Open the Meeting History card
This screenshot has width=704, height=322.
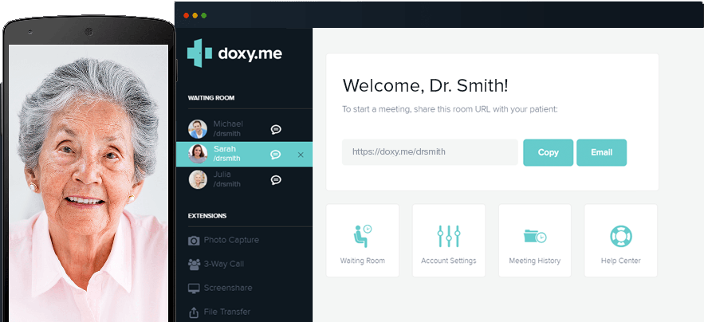click(535, 240)
